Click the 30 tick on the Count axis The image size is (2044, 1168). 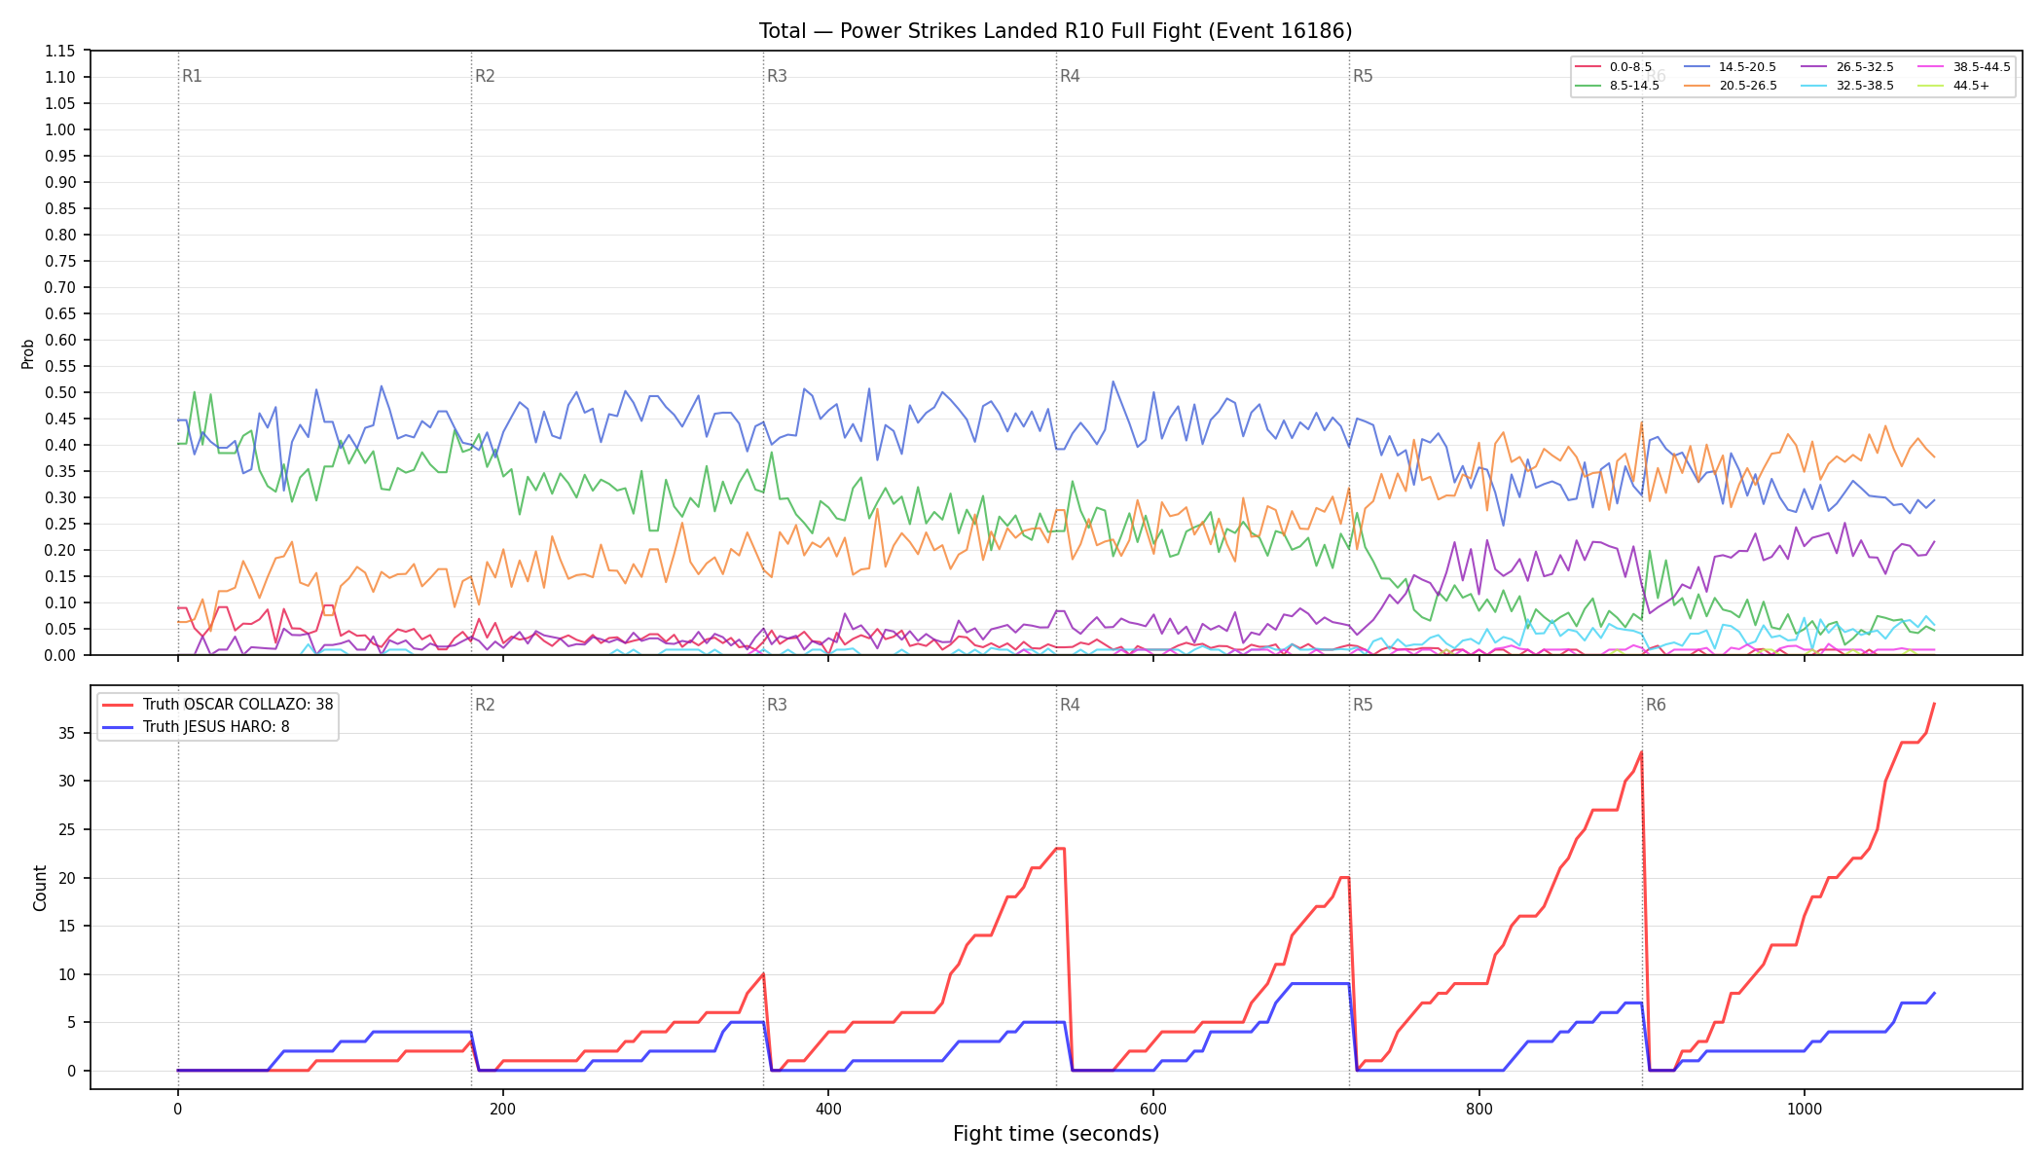(x=67, y=781)
